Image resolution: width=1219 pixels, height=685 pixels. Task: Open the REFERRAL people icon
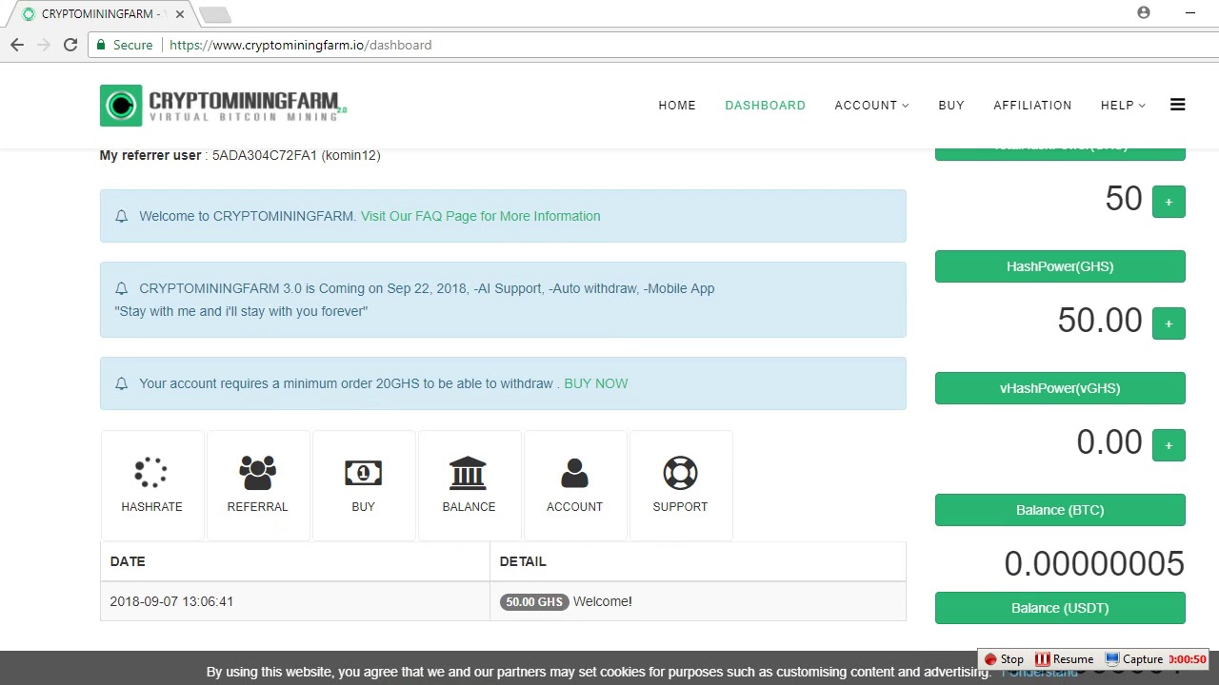tap(257, 472)
